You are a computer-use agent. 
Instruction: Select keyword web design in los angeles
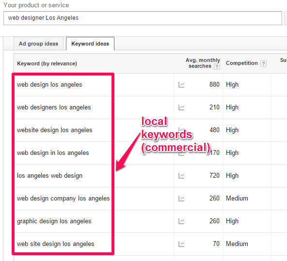coord(53,153)
